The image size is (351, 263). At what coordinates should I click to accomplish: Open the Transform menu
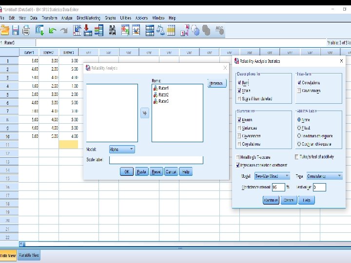(49, 18)
